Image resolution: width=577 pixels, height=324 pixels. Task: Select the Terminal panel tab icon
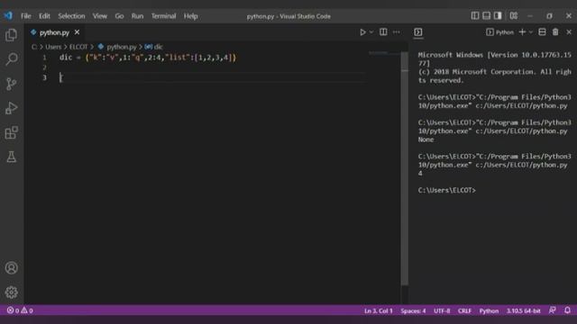pos(418,32)
